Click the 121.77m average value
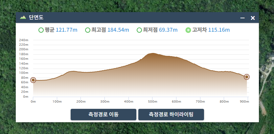 point(67,30)
